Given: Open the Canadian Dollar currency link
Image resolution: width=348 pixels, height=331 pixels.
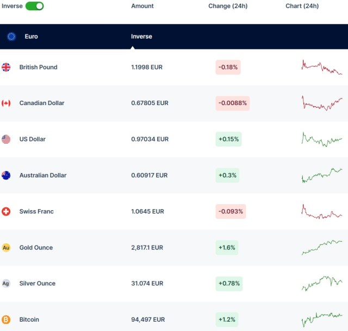Looking at the screenshot, I should (41, 103).
